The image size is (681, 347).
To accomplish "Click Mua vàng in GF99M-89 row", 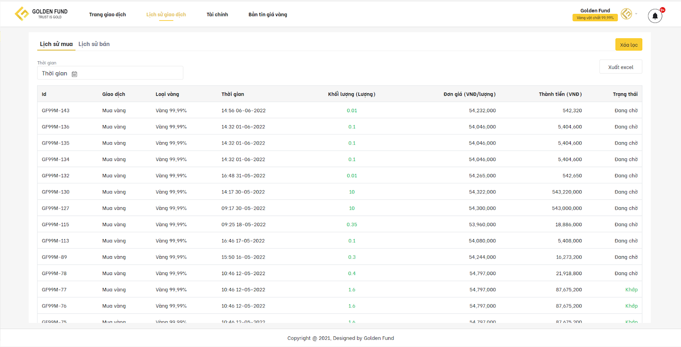I will click(x=114, y=257).
